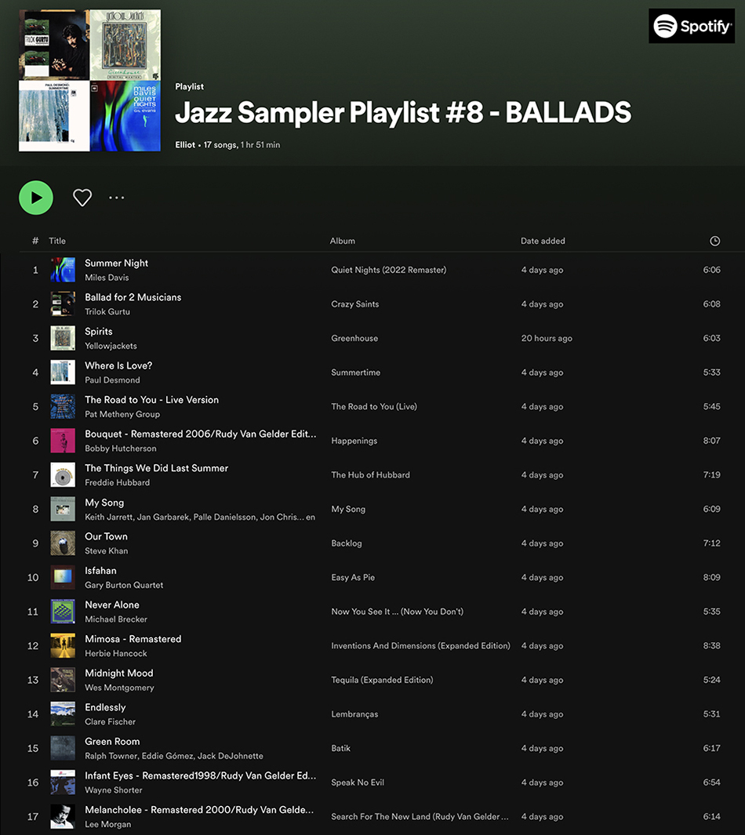The height and width of the screenshot is (835, 745).
Task: Click The Things We Did Last Summer thumbnail
Action: click(x=63, y=475)
